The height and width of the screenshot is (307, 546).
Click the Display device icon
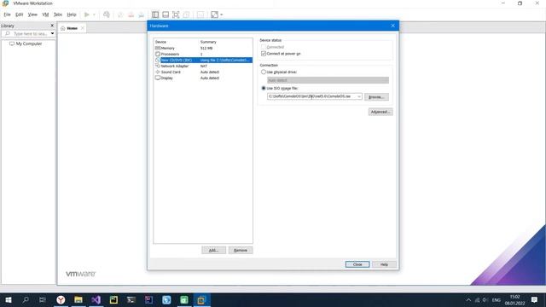157,78
